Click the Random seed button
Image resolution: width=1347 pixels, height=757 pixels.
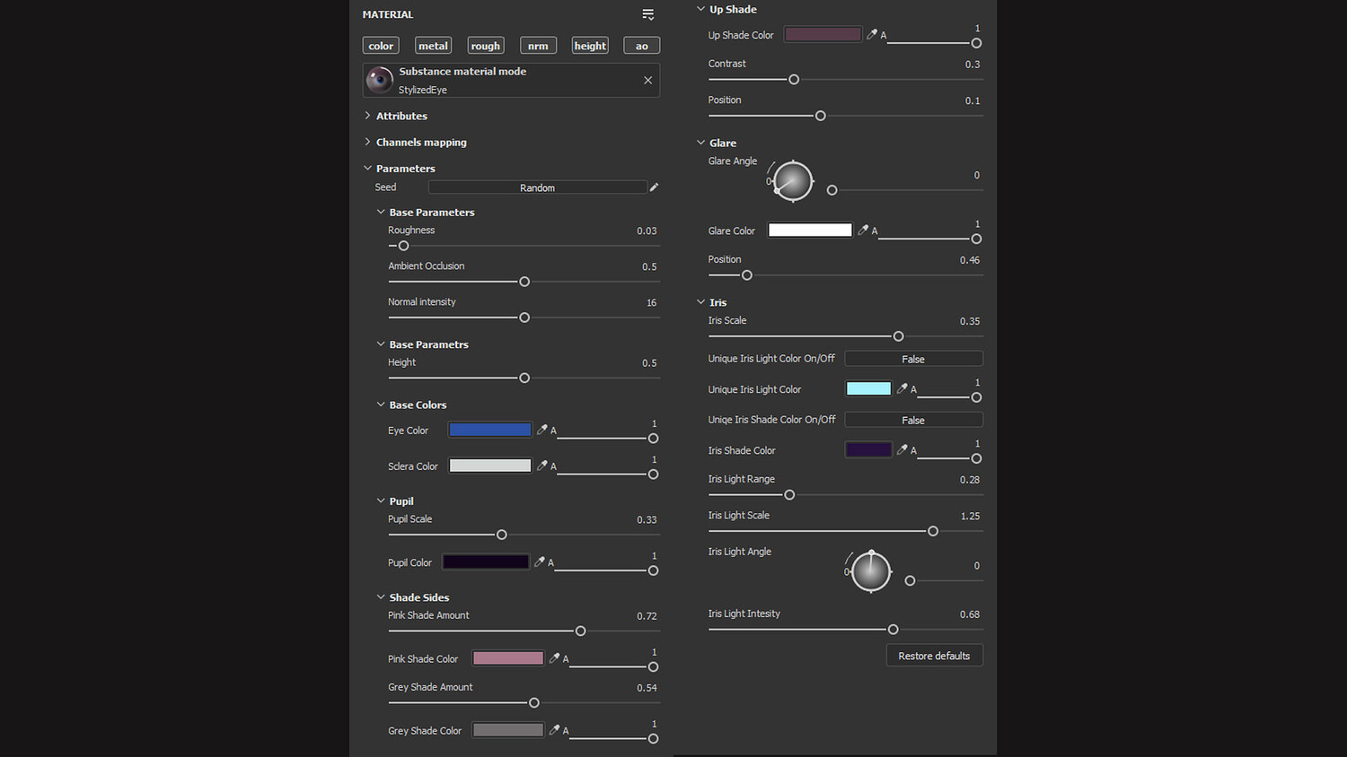coord(537,187)
